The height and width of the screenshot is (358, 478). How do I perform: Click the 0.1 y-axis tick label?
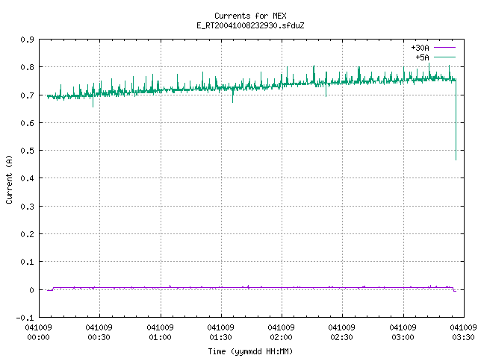[x=27, y=262]
